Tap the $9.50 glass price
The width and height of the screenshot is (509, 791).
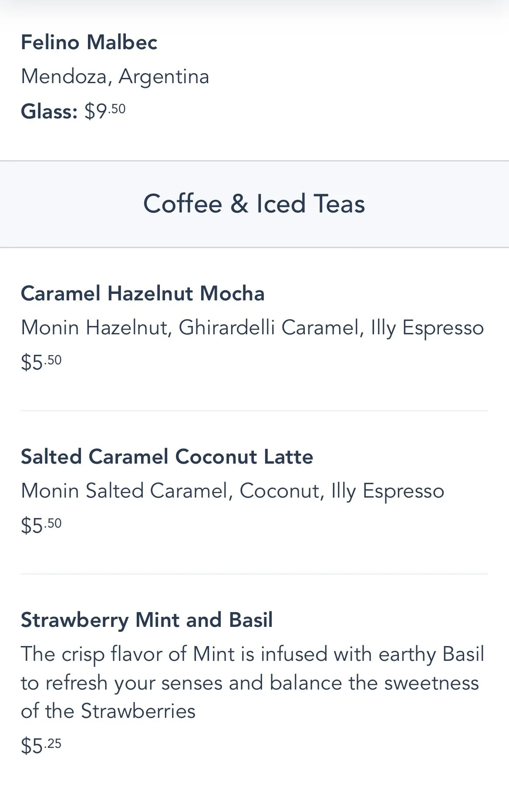[x=105, y=111]
